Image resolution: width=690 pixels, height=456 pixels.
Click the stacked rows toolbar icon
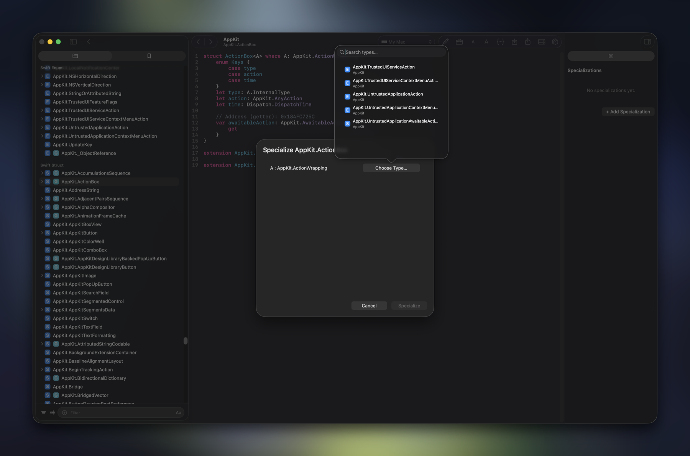(542, 42)
